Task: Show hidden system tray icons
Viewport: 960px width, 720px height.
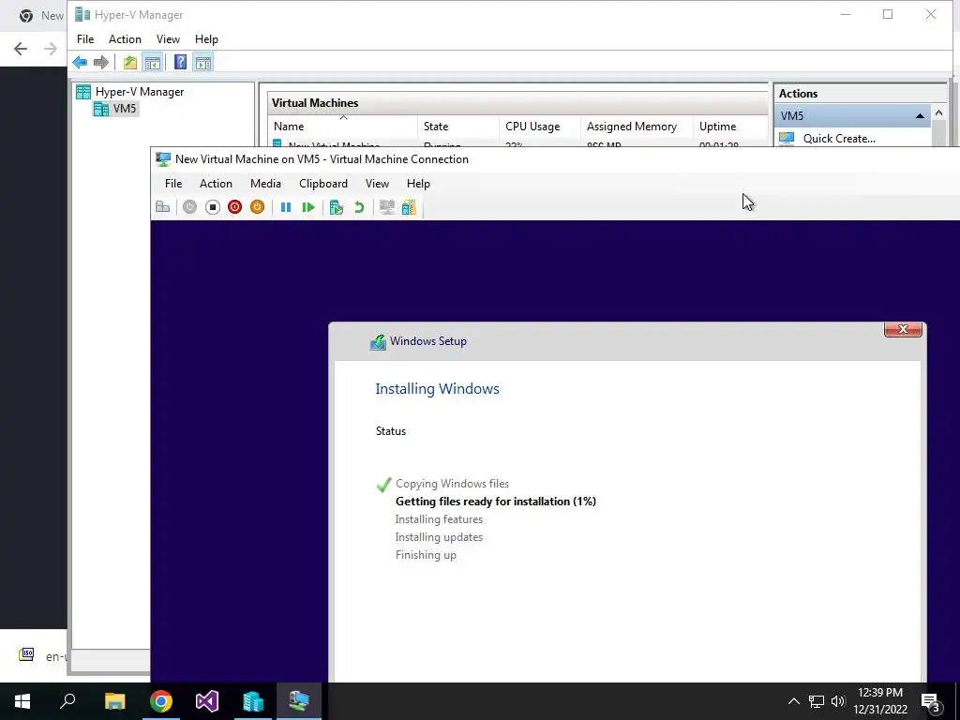Action: (x=793, y=701)
